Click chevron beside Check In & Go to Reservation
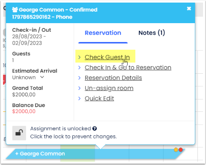The height and width of the screenshot is (165, 206). coord(80,68)
